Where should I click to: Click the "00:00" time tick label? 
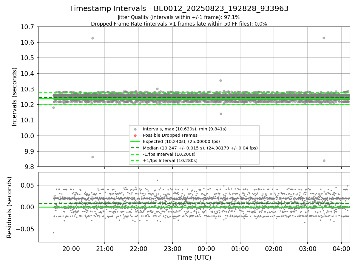pos(206,249)
